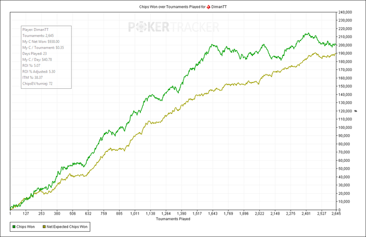Click the x-axis tick label 380

[57, 214]
